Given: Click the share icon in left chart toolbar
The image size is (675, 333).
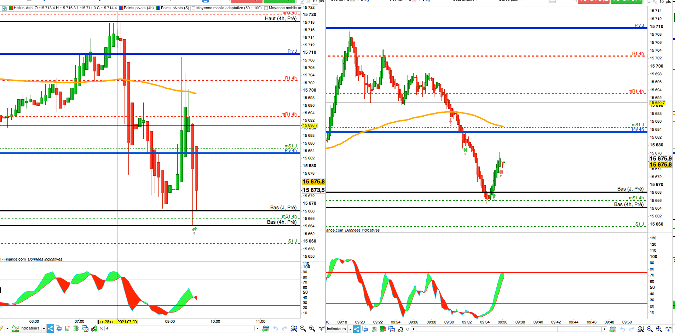Looking at the screenshot, I should pyautogui.click(x=50, y=328).
